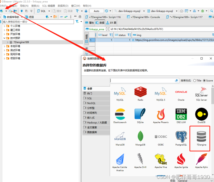Filter drivers by Hadoop / 大数据 category
Screen dimensions: 214x182
coord(96,122)
